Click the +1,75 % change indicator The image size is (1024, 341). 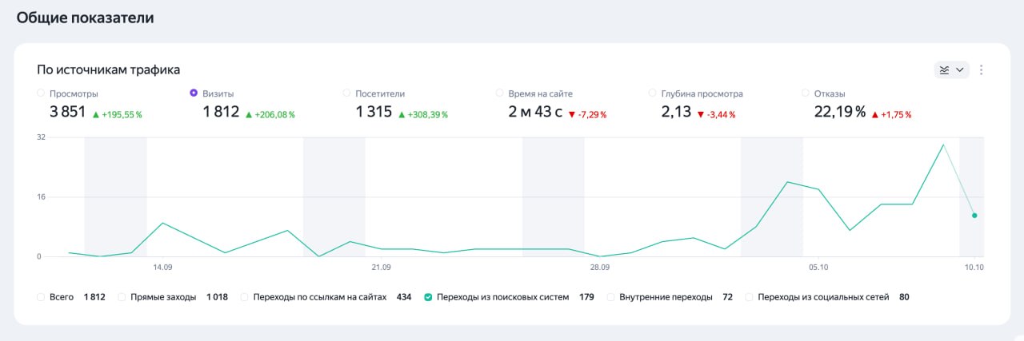tap(891, 115)
